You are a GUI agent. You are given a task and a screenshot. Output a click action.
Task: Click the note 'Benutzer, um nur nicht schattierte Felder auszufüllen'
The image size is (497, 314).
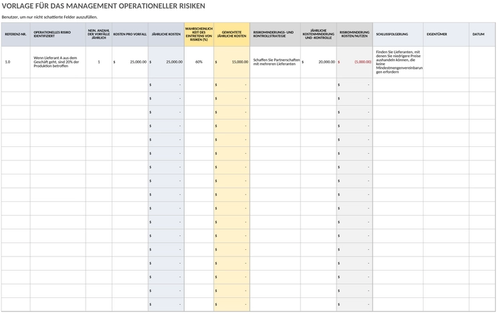tap(49, 17)
